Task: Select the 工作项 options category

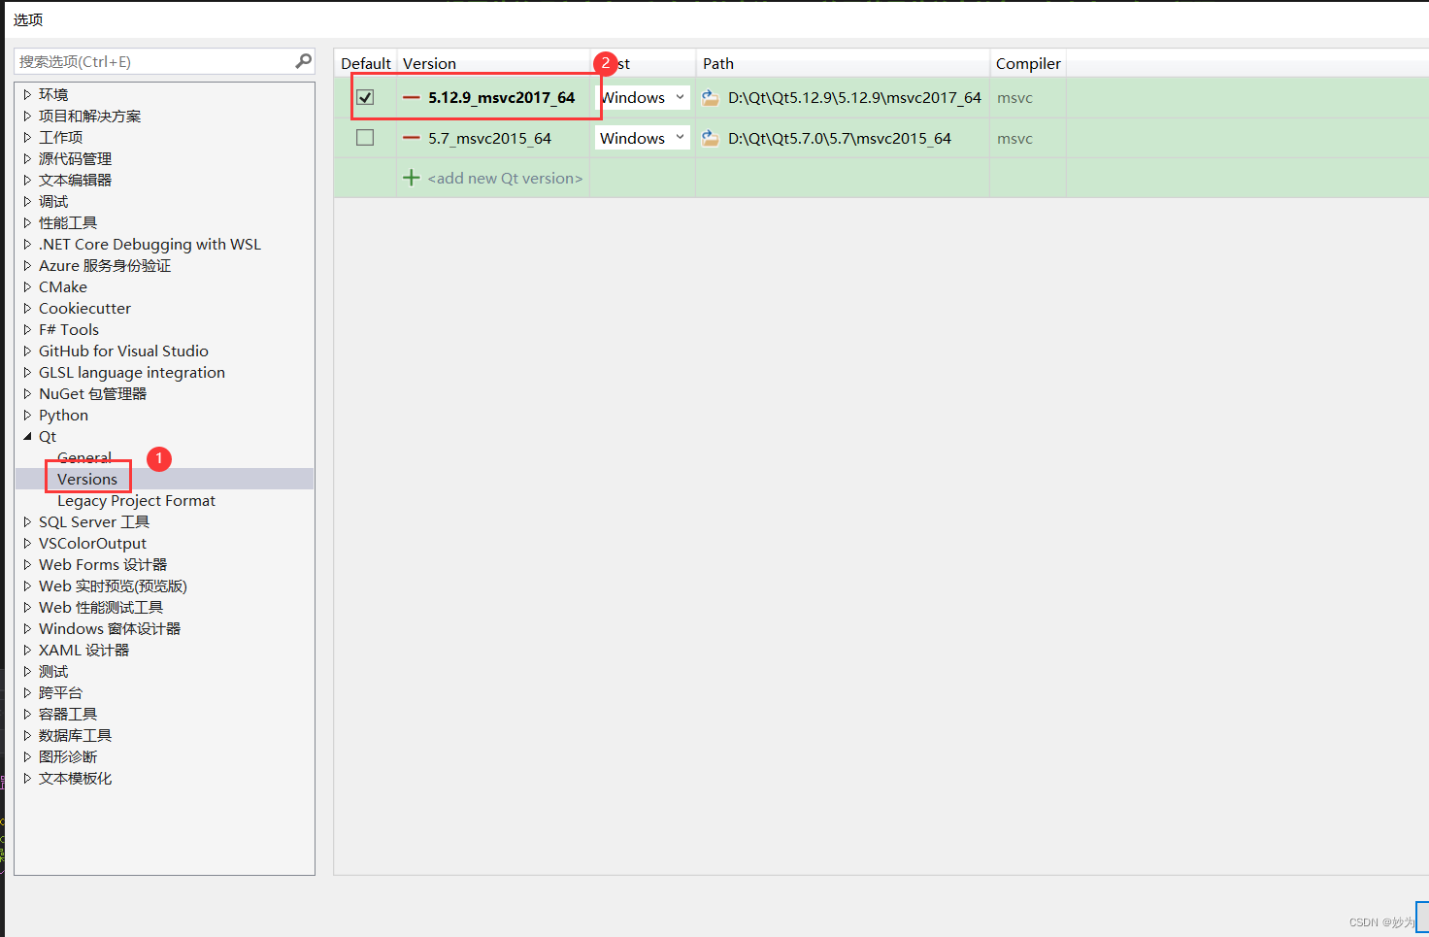Action: coord(60,137)
